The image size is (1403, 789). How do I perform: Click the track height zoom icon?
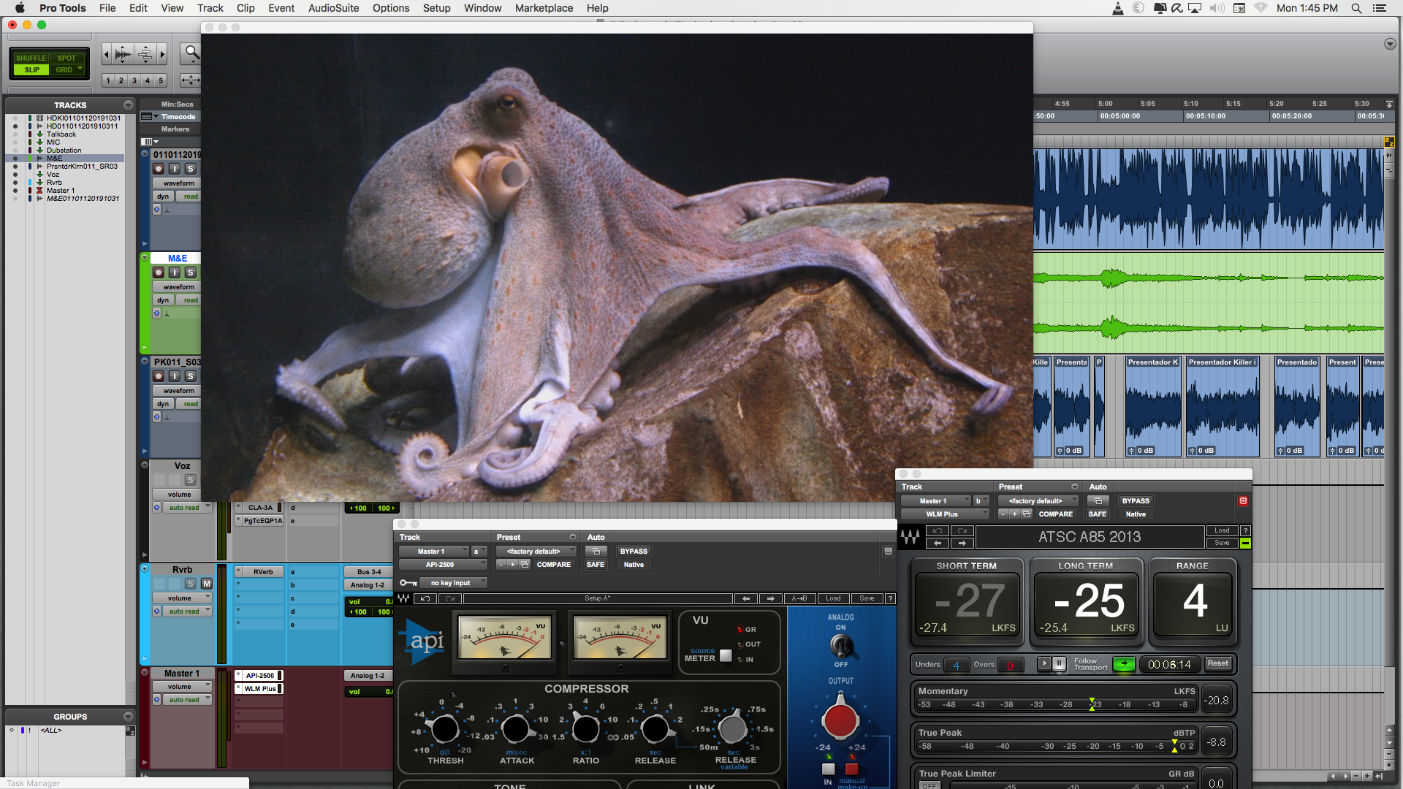click(145, 54)
